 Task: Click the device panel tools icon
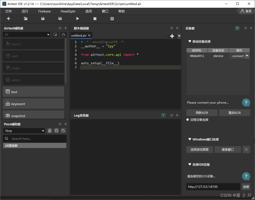point(237,28)
